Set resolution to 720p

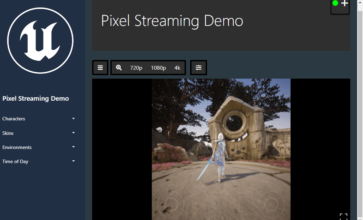(136, 68)
